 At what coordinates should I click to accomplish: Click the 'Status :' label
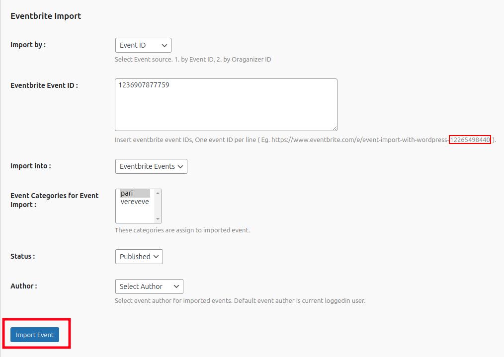[22, 256]
